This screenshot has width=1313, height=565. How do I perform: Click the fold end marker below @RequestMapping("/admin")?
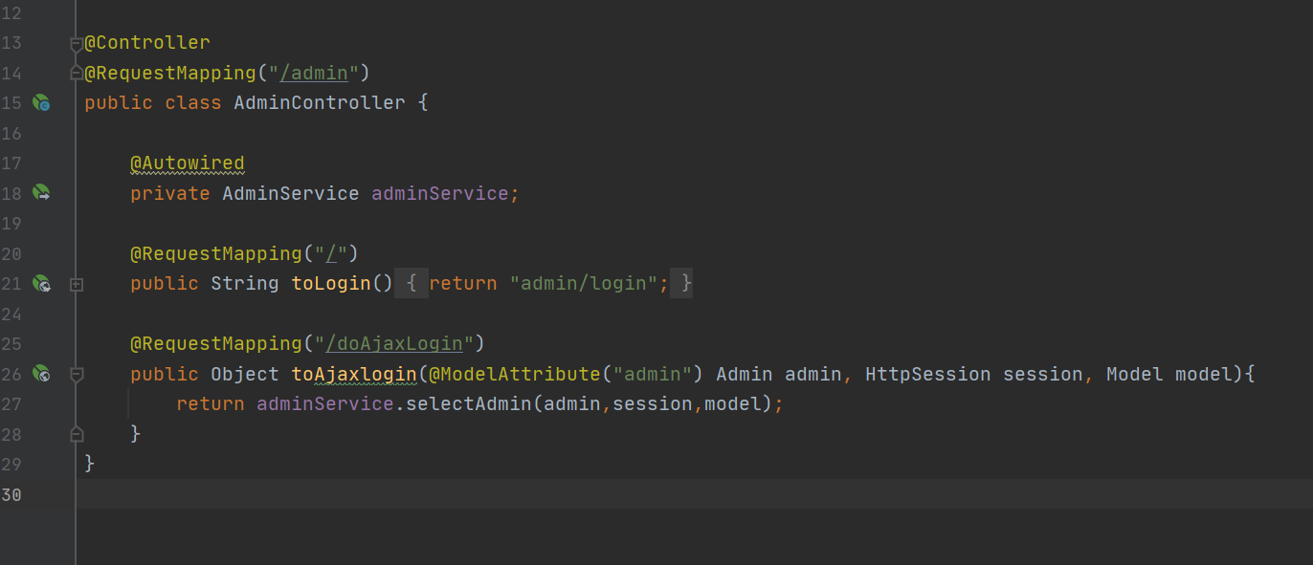pos(77,73)
